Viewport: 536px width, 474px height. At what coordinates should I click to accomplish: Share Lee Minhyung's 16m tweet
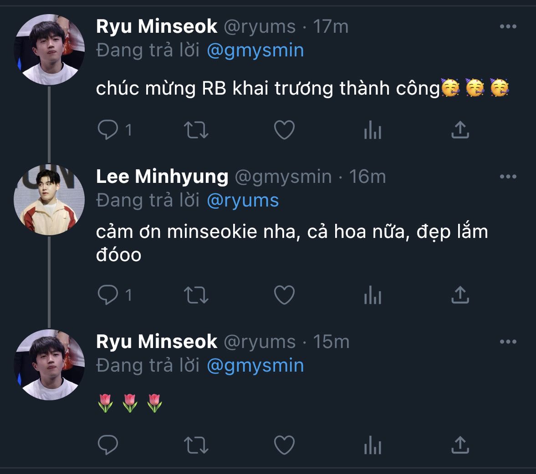(460, 295)
